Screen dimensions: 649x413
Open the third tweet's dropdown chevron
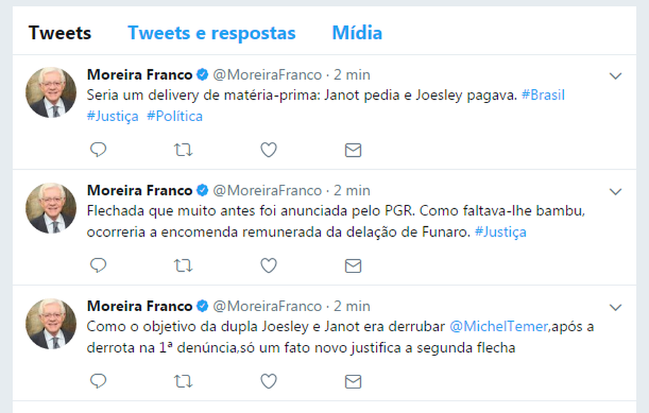tap(616, 307)
